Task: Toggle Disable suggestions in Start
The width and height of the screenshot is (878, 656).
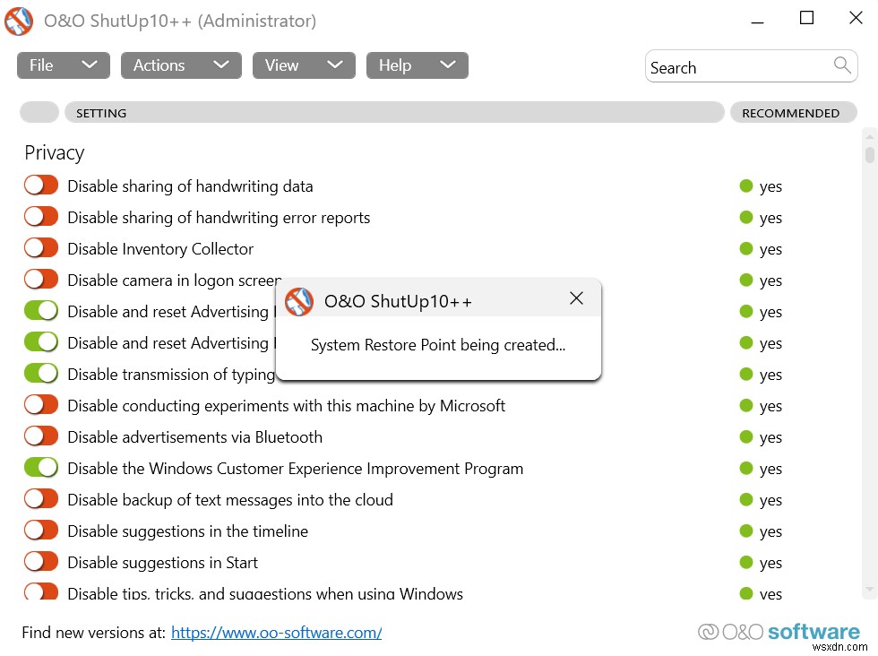Action: [x=41, y=562]
